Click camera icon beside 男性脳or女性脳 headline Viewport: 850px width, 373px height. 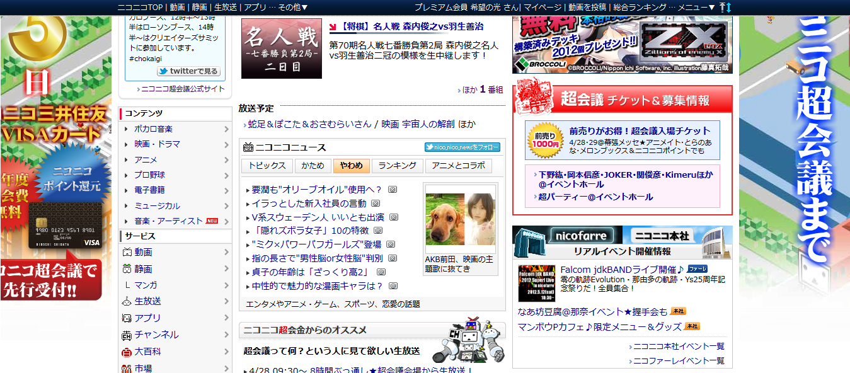pos(393,258)
